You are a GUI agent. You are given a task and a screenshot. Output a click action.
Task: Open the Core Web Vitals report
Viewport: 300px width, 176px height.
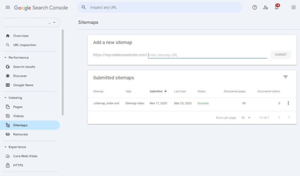(25, 156)
